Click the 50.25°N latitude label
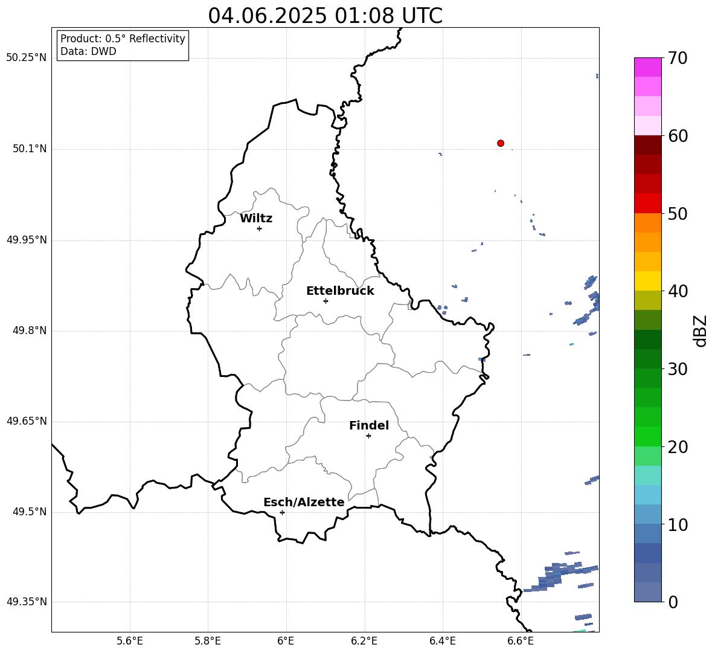Screen dimensions: 715x653 27,58
